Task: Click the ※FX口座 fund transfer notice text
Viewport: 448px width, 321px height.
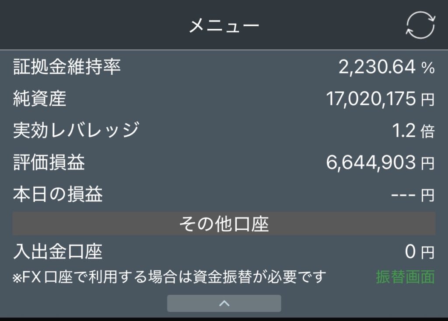Action: 170,277
